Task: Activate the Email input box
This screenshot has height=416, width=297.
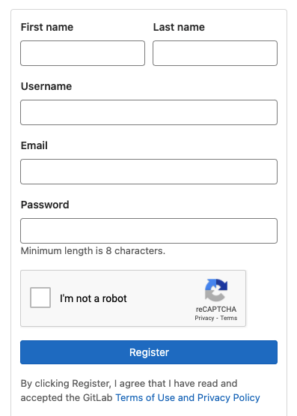Action: (x=149, y=172)
